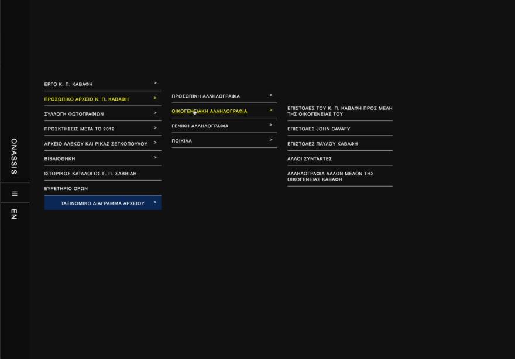Expand the ΒΙΒΛΙΟΘΗΚΗ chevron
515x359 pixels.
(155, 158)
